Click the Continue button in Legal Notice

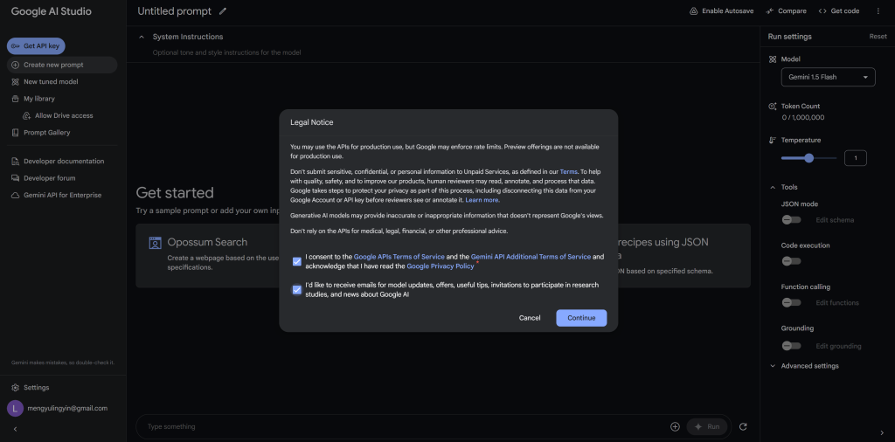581,318
